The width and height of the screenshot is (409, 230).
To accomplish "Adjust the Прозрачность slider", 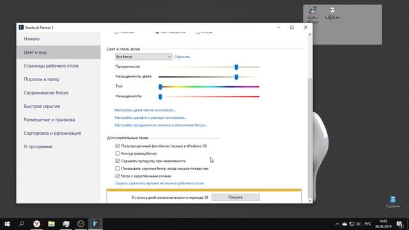I will tap(236, 67).
